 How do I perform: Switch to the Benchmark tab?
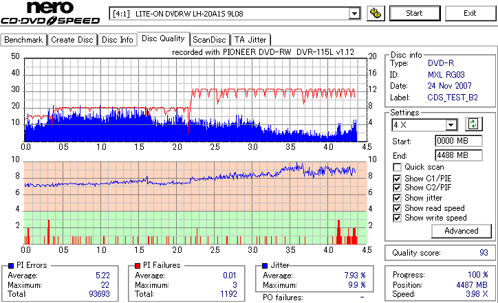click(x=23, y=40)
